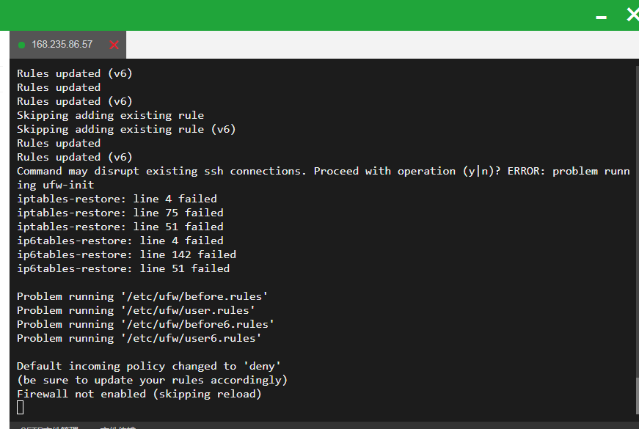Click the 'ip6tables-restore: line 142 failed' line
Screen dimensions: 639x429
pyautogui.click(x=126, y=254)
